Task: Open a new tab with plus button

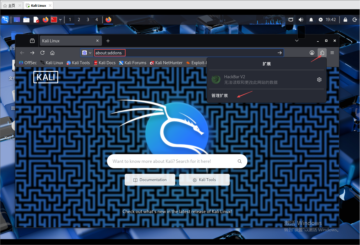Action: pyautogui.click(x=108, y=41)
